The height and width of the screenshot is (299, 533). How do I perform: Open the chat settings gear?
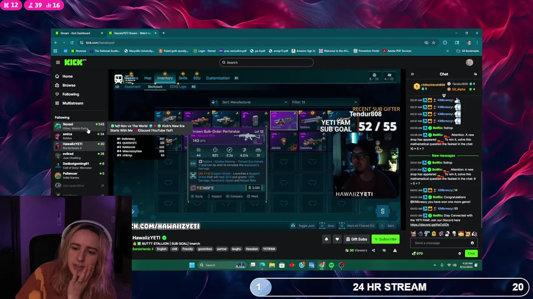[x=460, y=254]
